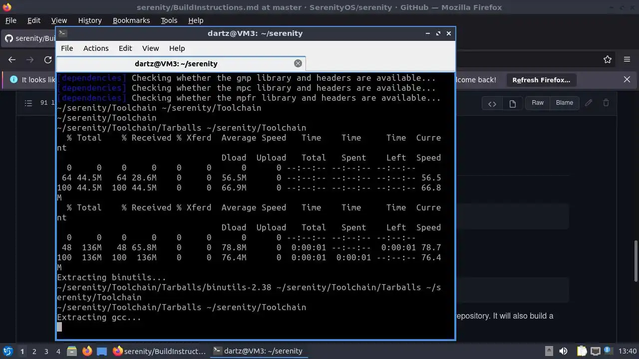
Task: Open the update notifier tray icon
Action: tap(609, 351)
